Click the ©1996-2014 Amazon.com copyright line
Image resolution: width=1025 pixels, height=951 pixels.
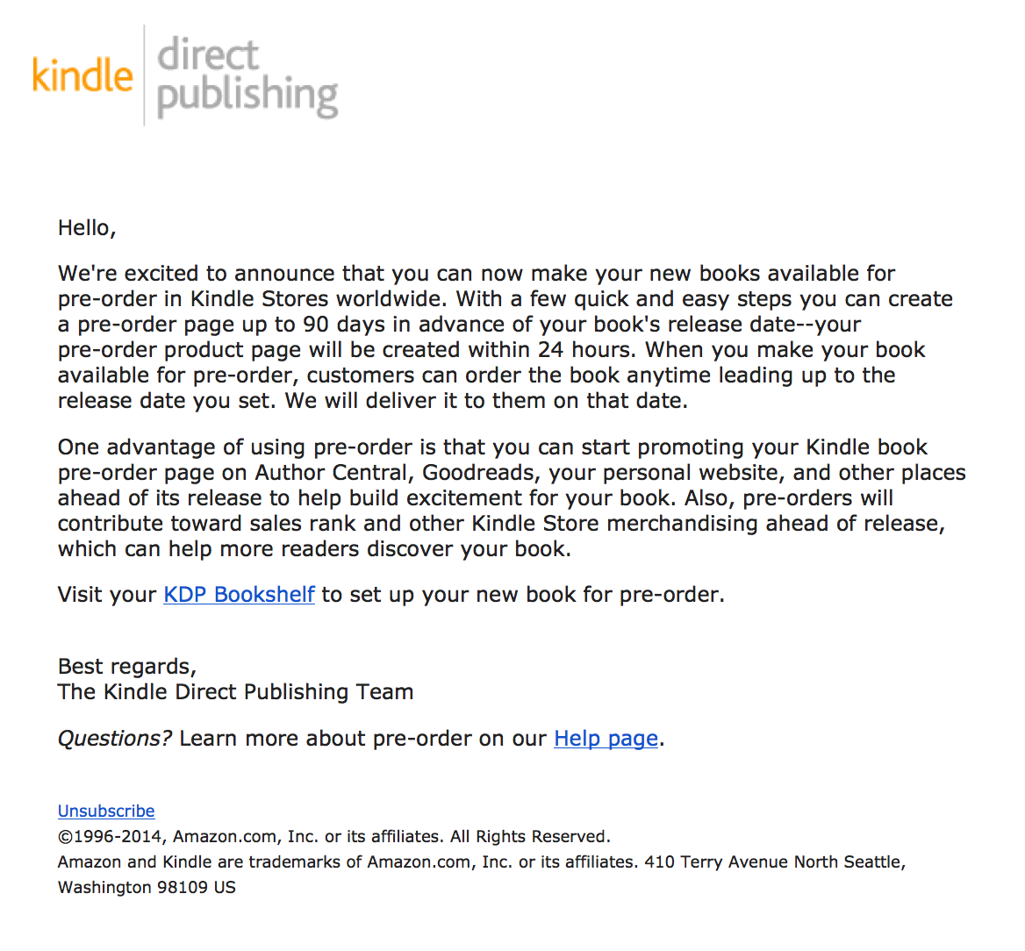[333, 837]
